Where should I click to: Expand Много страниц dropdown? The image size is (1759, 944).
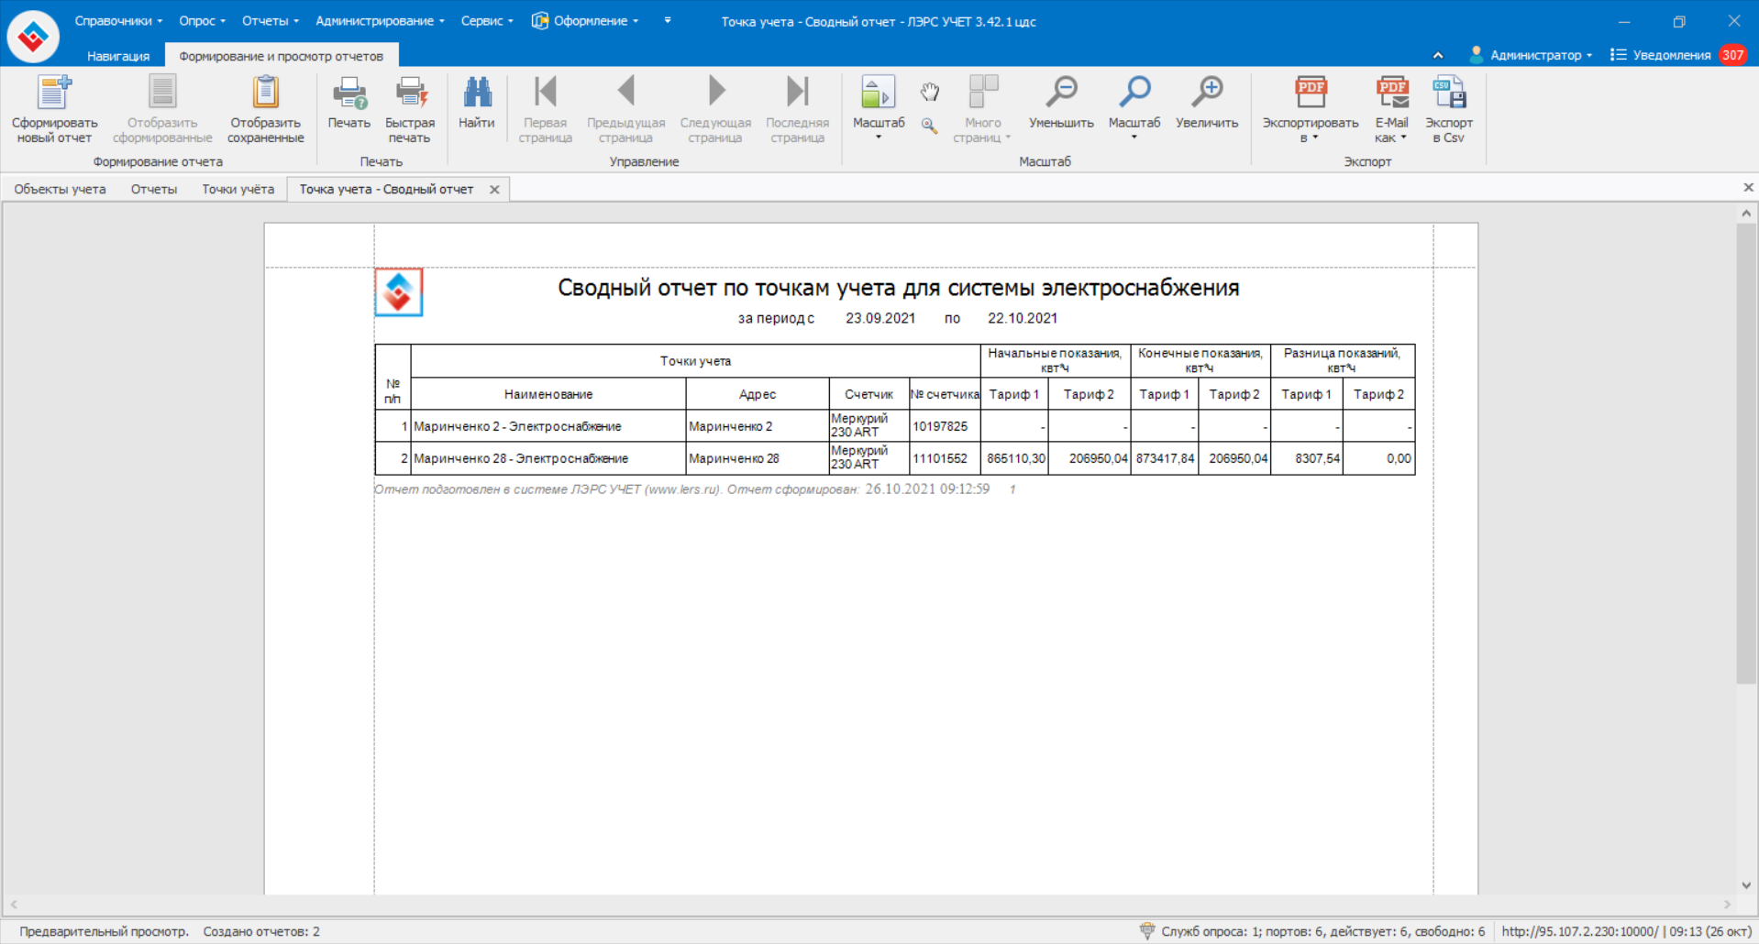[x=1008, y=137]
